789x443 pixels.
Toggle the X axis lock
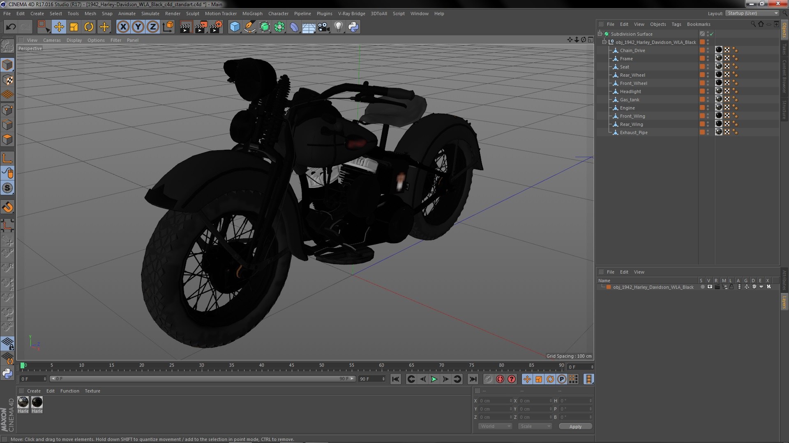click(123, 27)
